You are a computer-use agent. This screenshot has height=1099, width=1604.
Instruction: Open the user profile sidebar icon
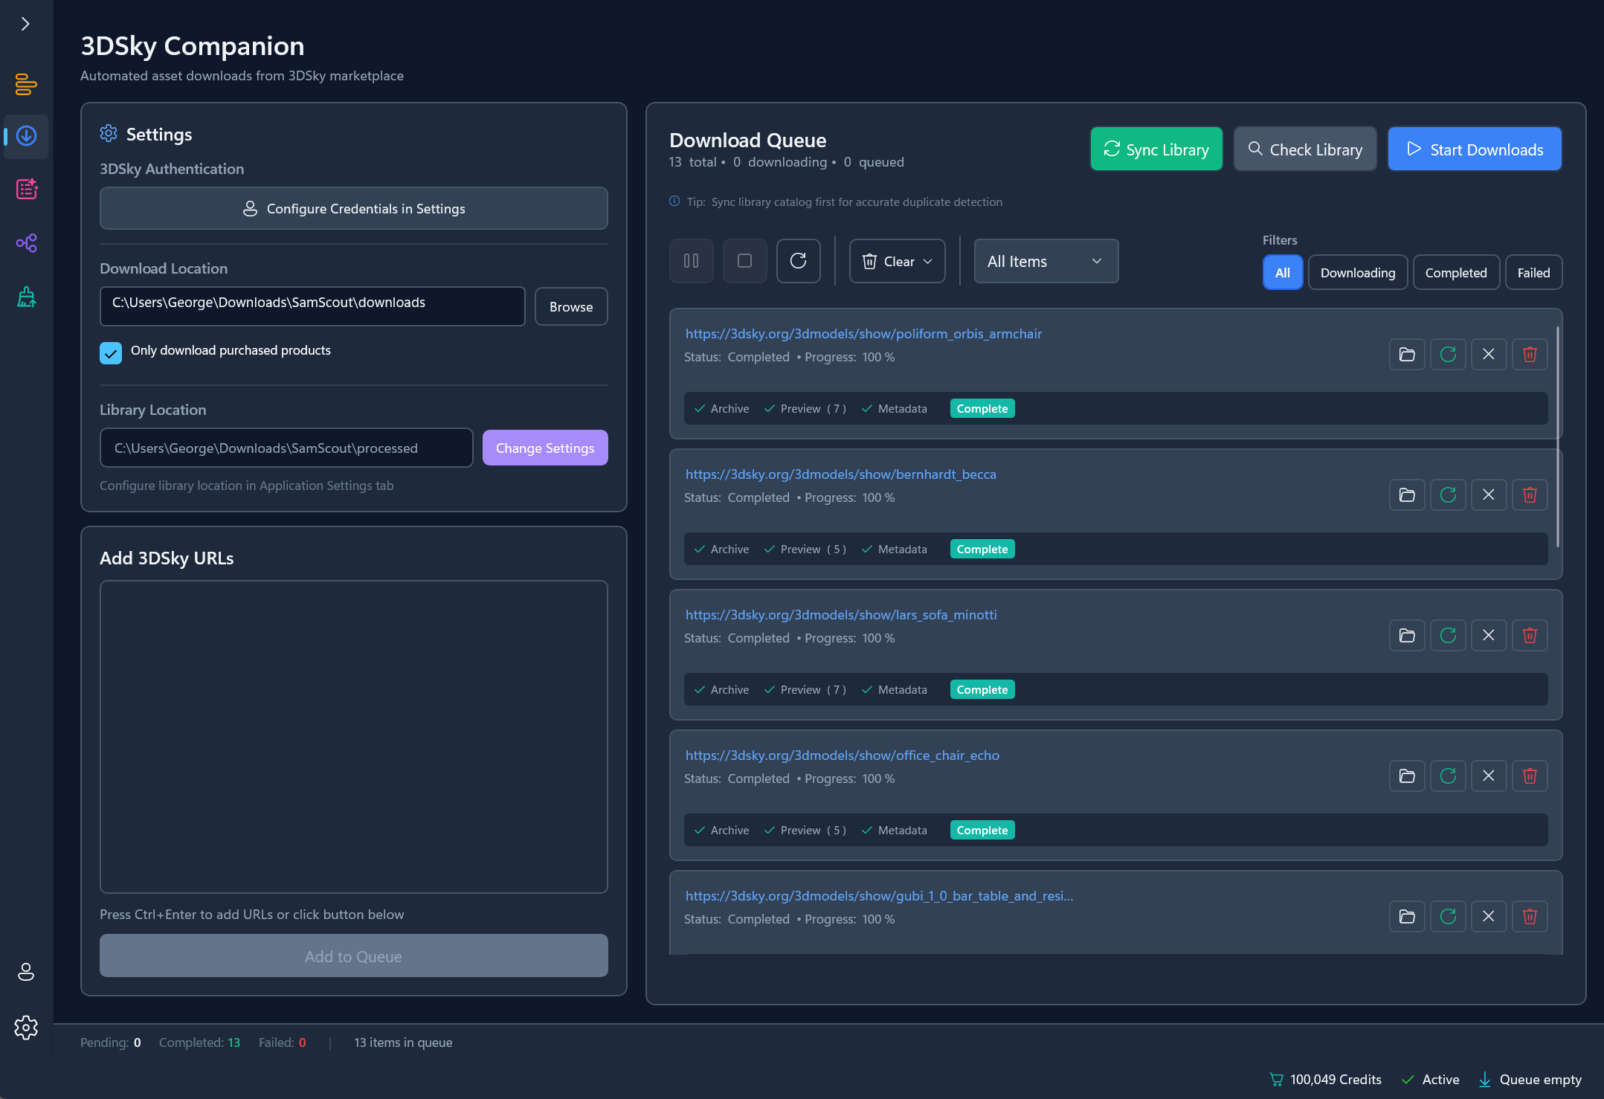[26, 972]
